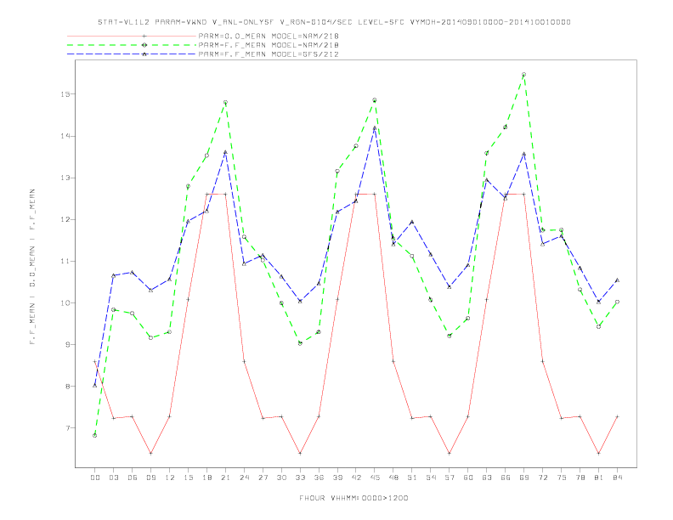Select legend entry PARM=O.O_MEAN MODEL=NAM/218

click(x=269, y=36)
